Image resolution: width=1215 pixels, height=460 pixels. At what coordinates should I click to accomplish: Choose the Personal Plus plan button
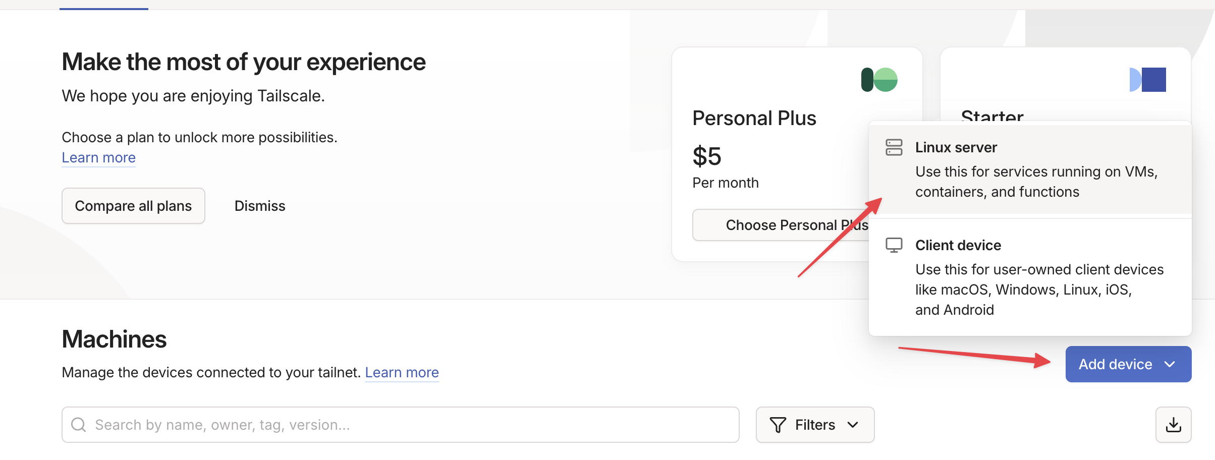781,225
